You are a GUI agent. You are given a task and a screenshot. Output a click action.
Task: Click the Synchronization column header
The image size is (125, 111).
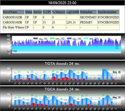tap(108, 12)
